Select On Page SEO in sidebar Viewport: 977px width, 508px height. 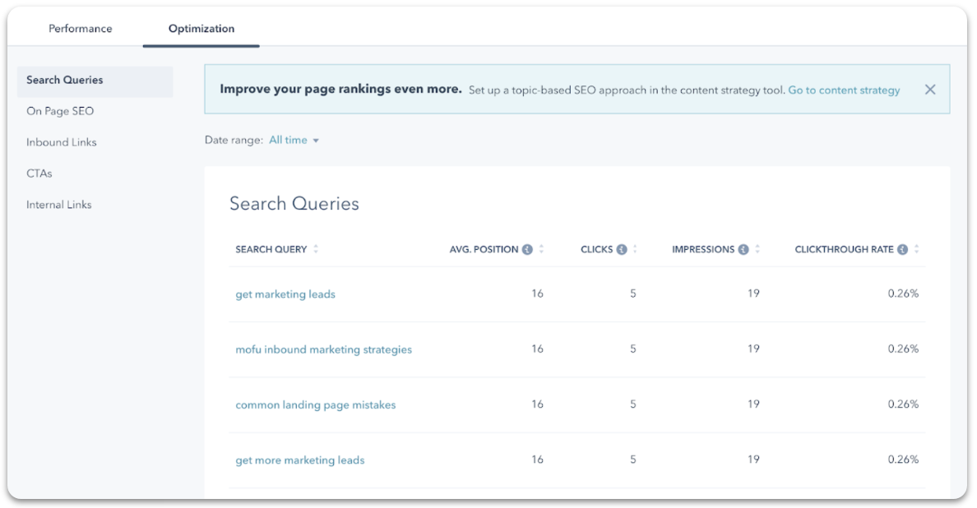click(60, 111)
